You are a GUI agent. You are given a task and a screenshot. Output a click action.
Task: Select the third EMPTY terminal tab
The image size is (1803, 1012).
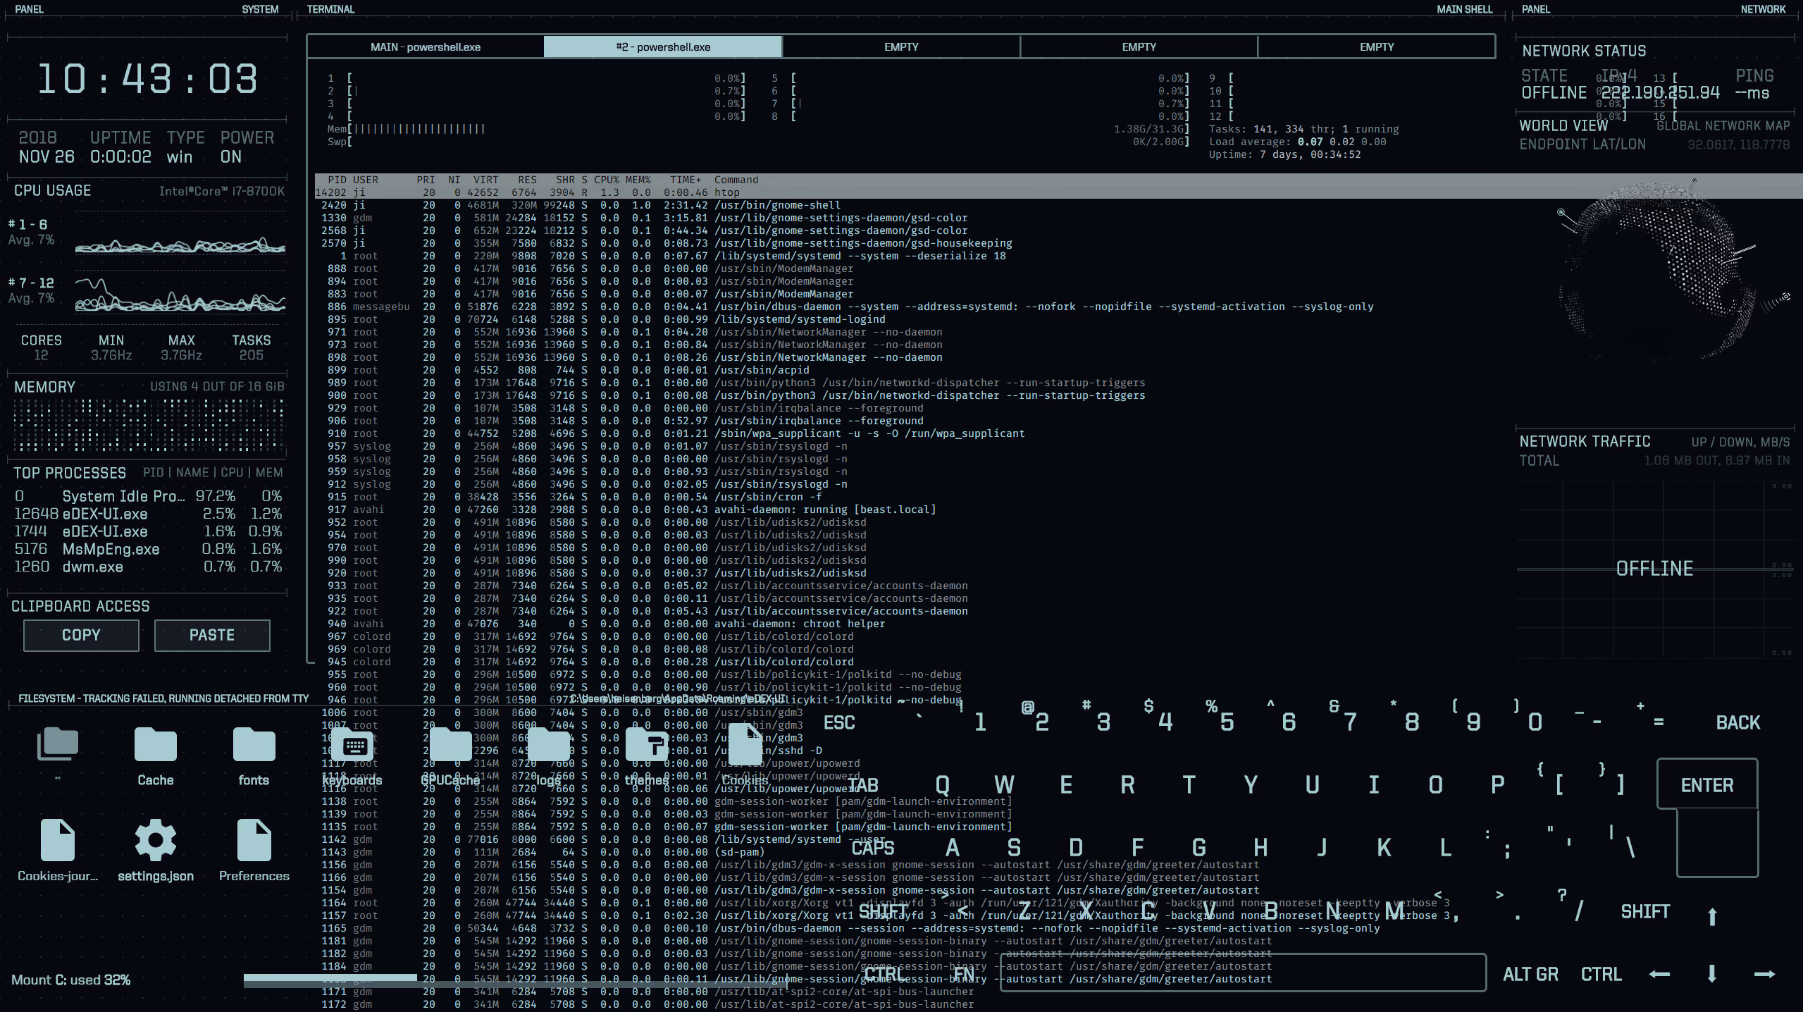(1376, 47)
